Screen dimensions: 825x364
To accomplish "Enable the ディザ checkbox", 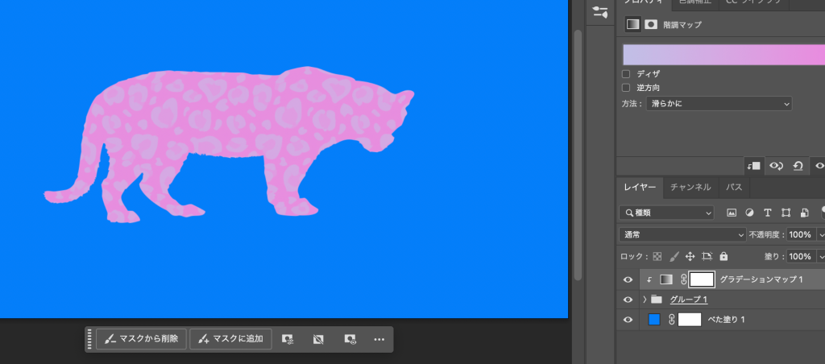I will click(627, 73).
